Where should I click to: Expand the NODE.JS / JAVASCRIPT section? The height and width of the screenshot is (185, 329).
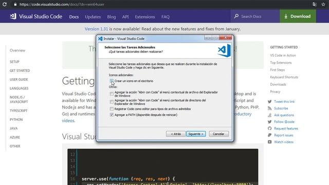tap(19, 99)
